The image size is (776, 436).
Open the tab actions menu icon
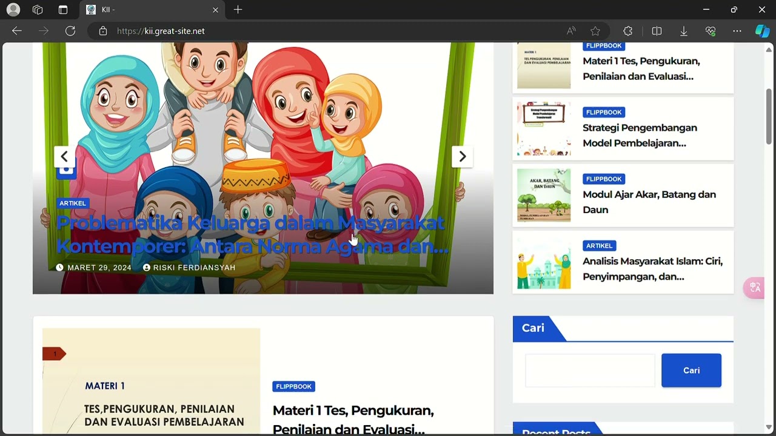(x=63, y=10)
